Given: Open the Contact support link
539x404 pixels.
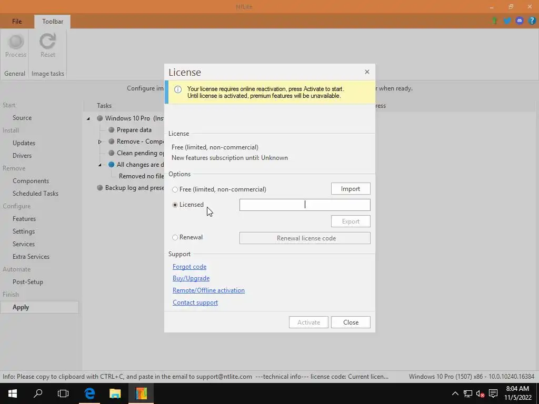Looking at the screenshot, I should coord(195,302).
